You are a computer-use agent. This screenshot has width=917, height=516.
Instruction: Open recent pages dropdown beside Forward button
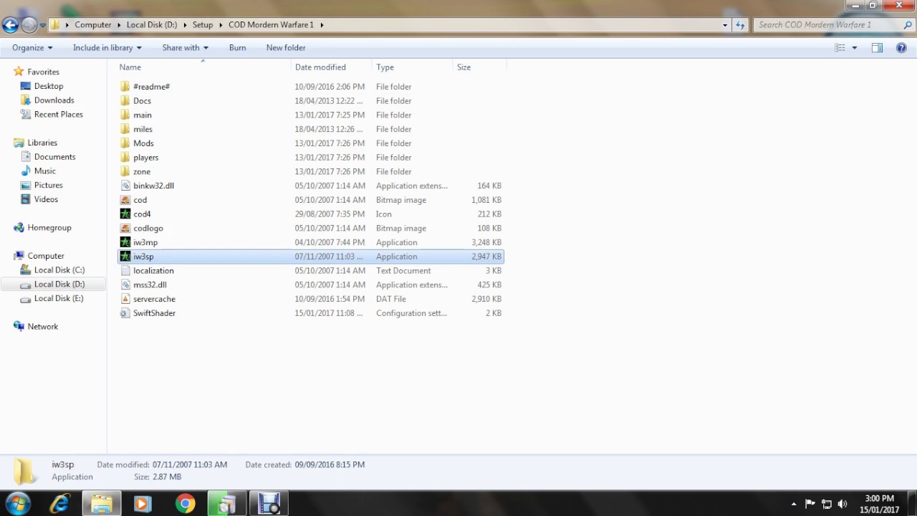click(x=43, y=25)
